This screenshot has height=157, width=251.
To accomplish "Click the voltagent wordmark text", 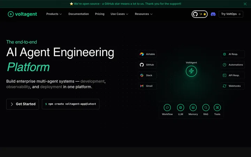I will 26,14.
